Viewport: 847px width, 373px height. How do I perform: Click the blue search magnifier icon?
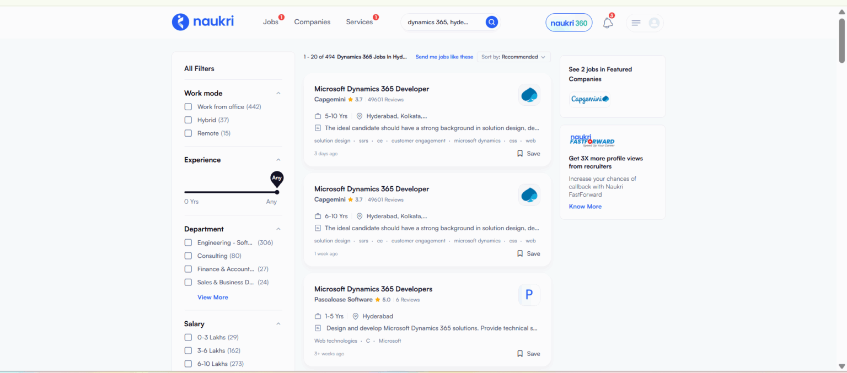coord(491,22)
